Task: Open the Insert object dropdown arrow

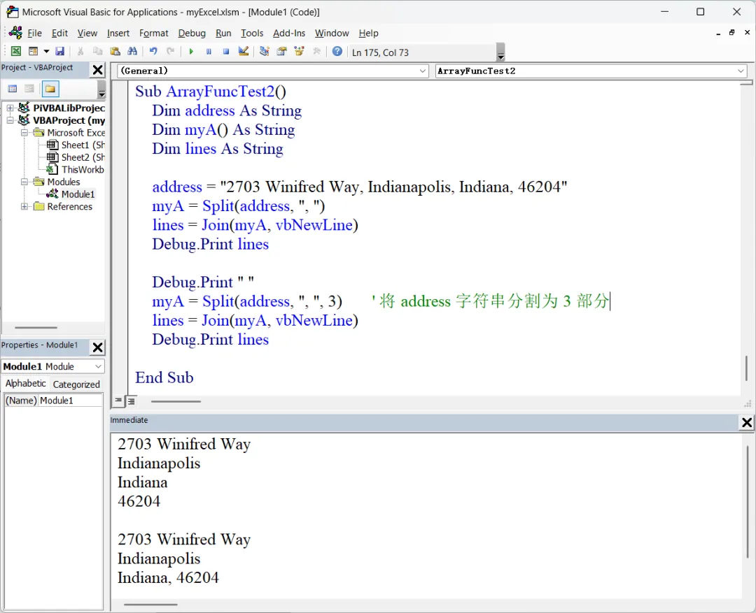Action: coord(46,51)
